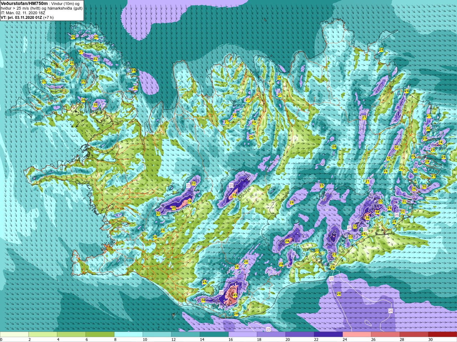Click the legend scale number 6
This screenshot has width=457, height=342.
(x=87, y=340)
